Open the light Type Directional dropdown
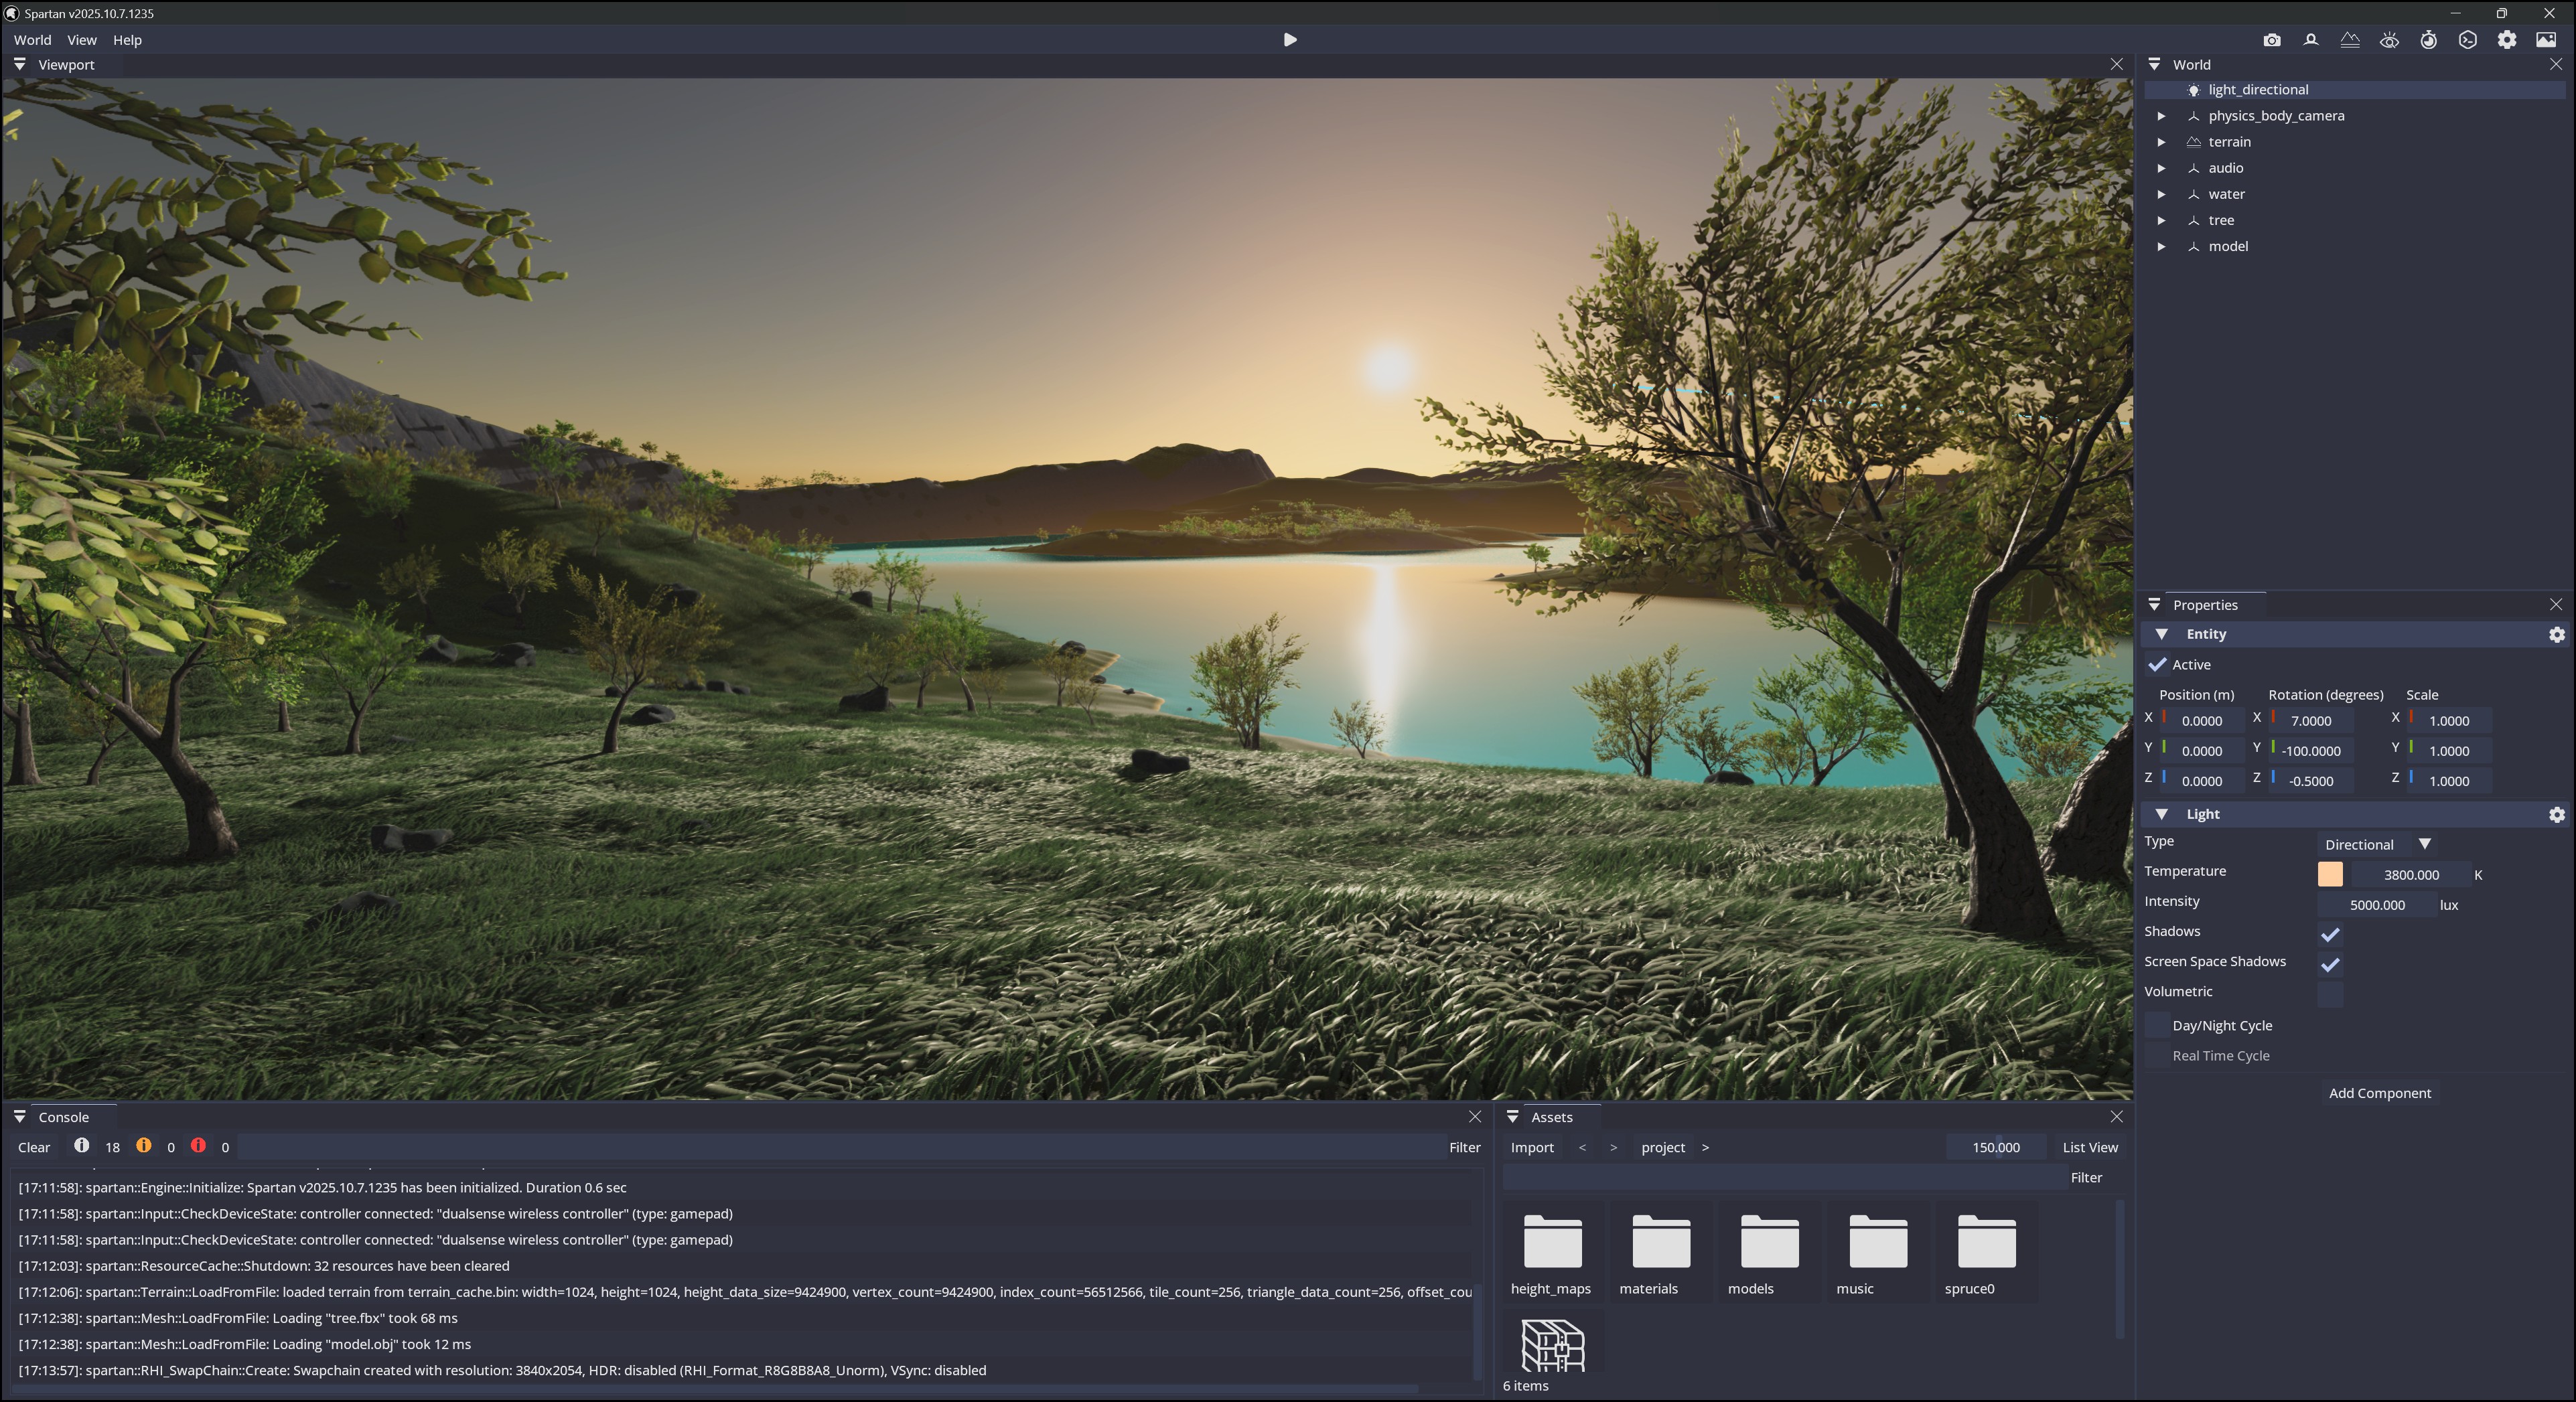2576x1402 pixels. (2377, 844)
